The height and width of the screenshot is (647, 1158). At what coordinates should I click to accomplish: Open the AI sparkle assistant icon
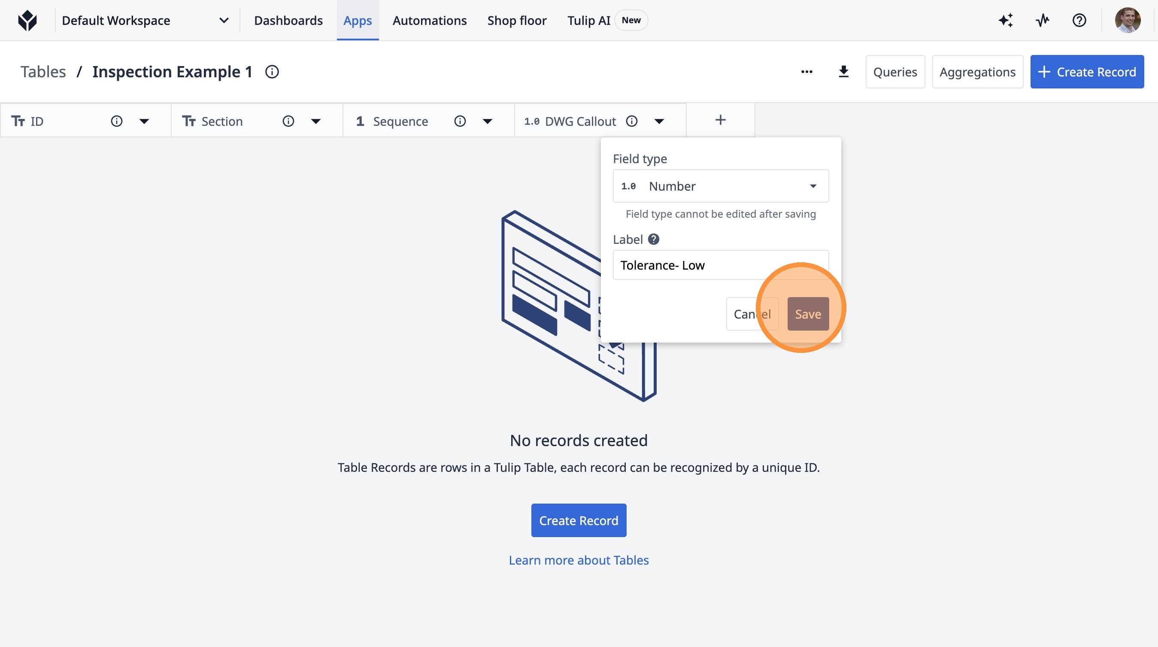coord(1006,20)
